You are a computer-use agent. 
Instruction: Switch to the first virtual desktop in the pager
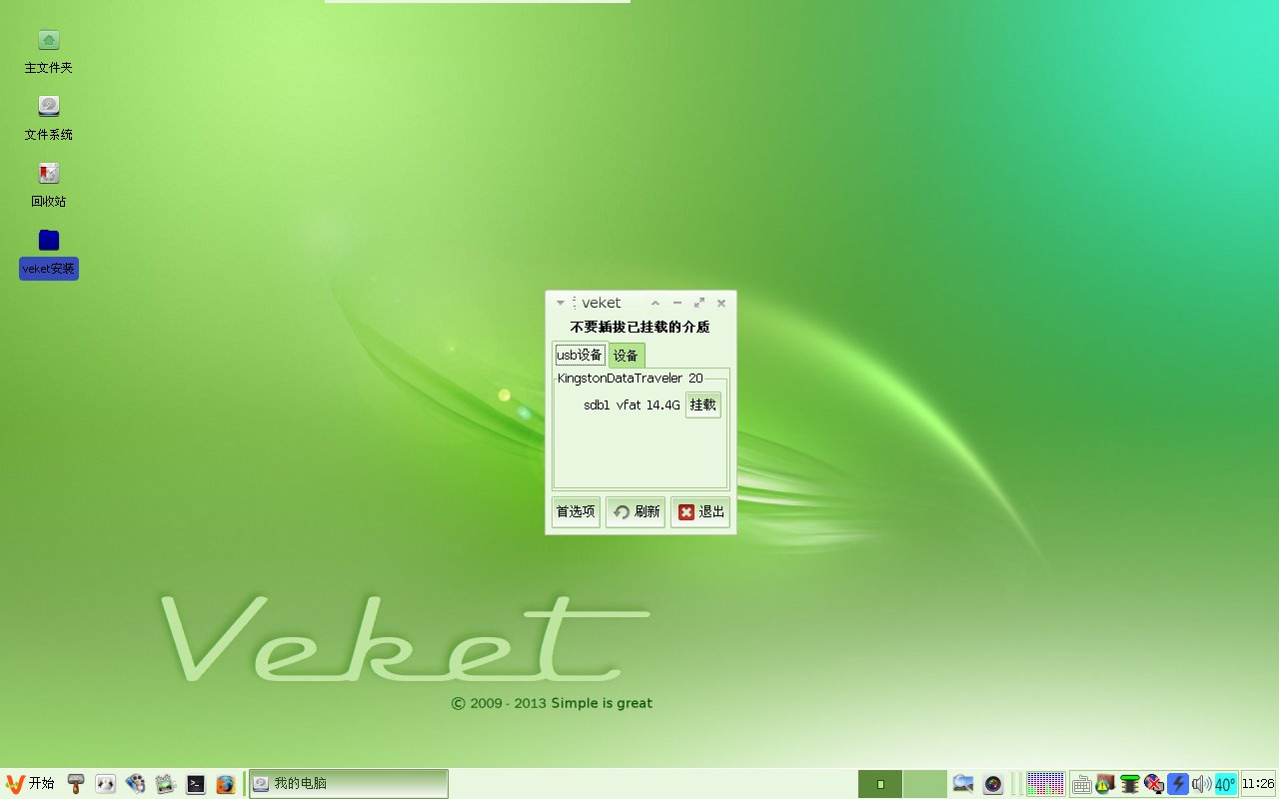[880, 784]
